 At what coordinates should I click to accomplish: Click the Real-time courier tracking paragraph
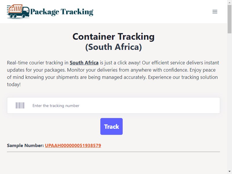click(113, 74)
